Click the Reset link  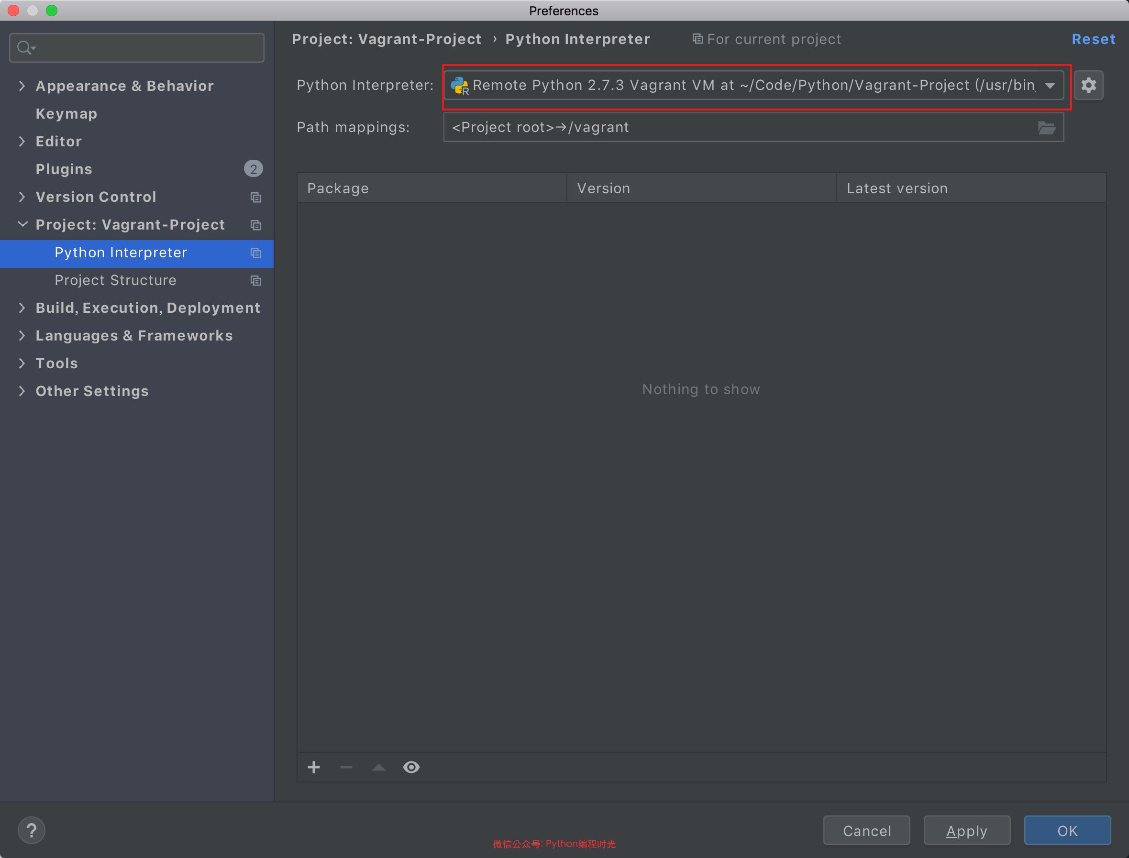pyautogui.click(x=1093, y=39)
